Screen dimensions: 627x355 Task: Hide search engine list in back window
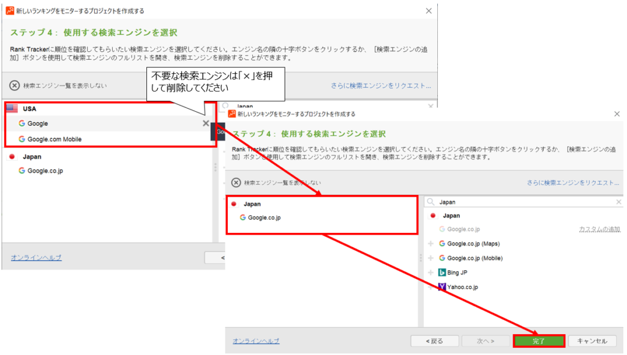coord(58,86)
